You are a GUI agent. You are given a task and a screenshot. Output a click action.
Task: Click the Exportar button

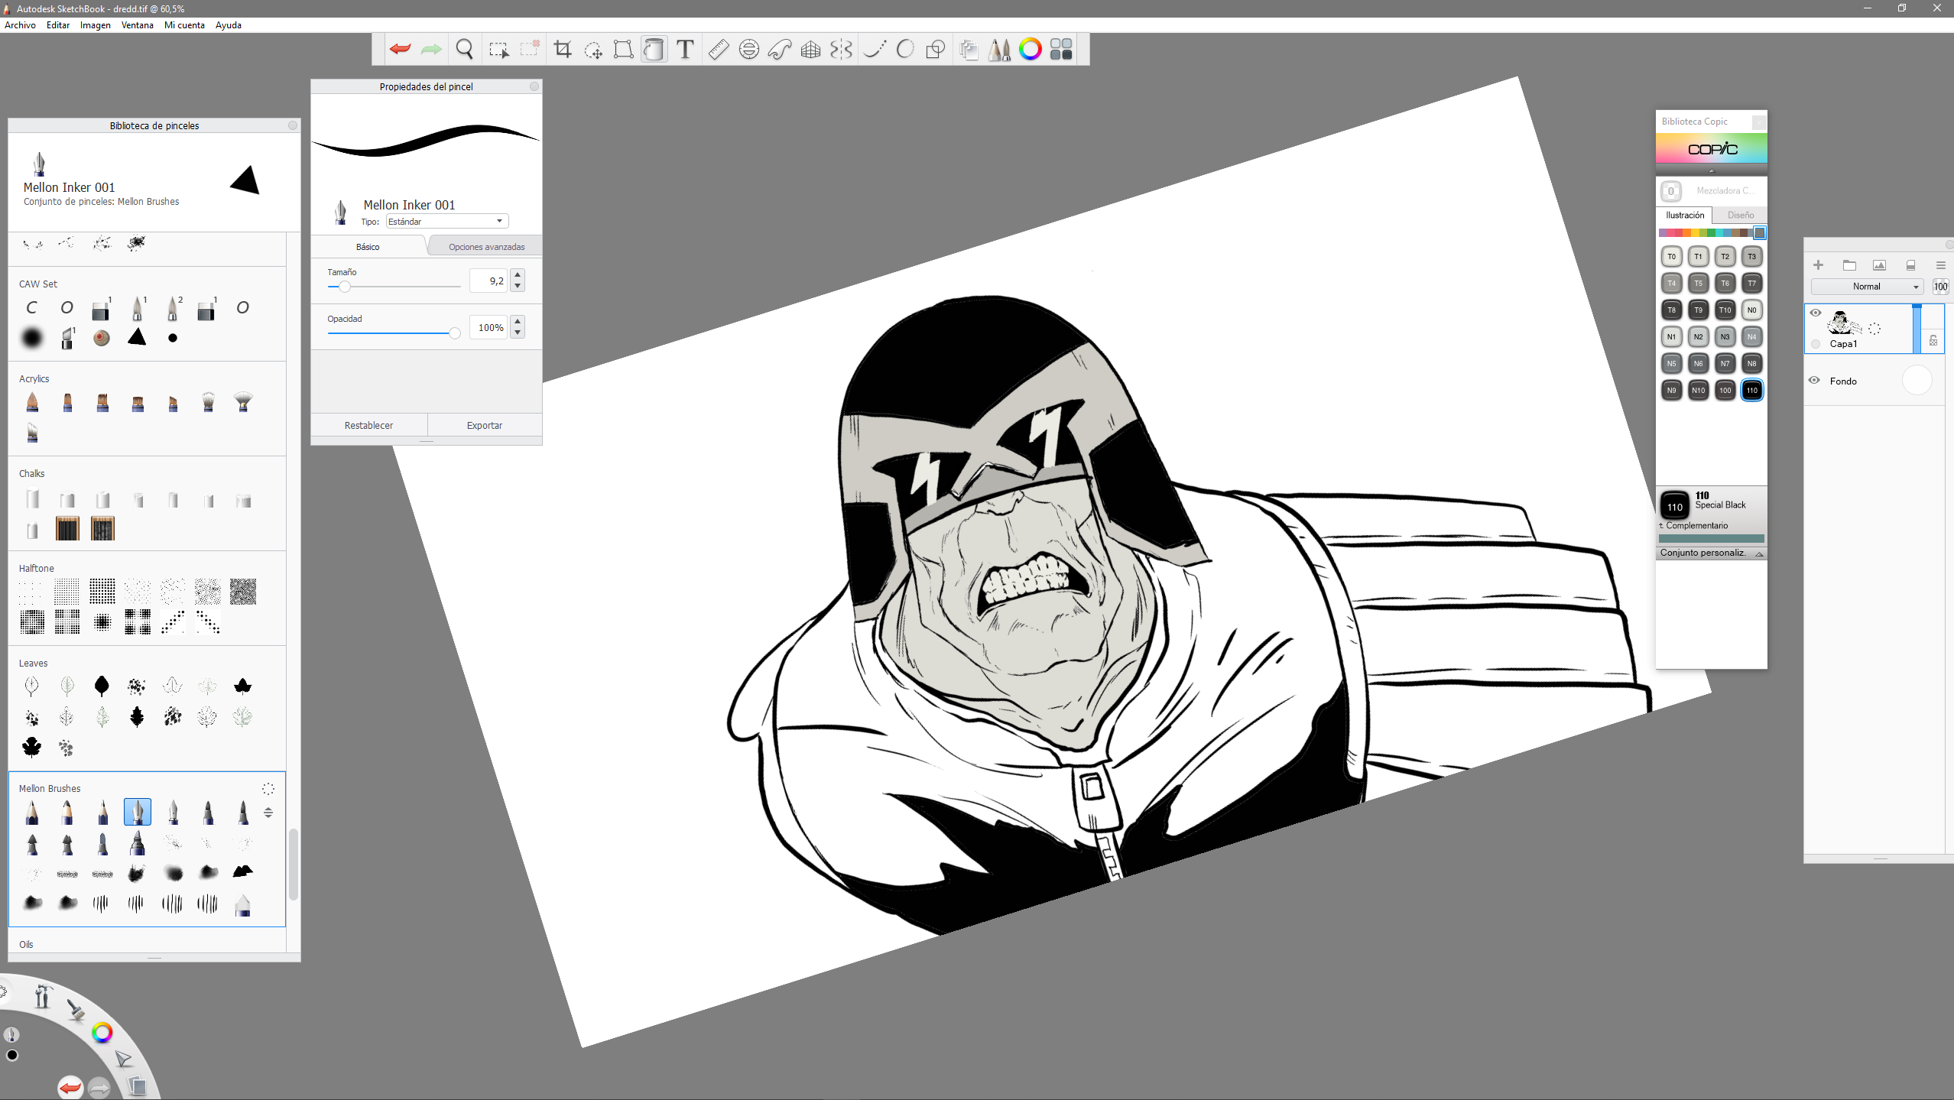point(484,425)
